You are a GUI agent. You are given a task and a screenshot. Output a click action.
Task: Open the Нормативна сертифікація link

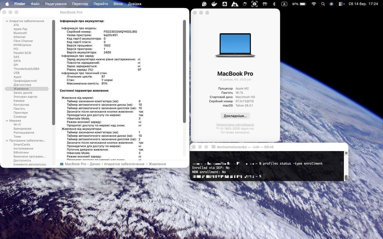click(x=235, y=125)
